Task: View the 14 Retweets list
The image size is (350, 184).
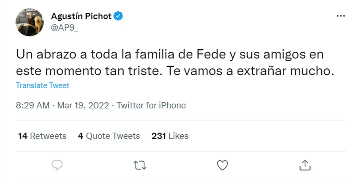Action: click(42, 136)
